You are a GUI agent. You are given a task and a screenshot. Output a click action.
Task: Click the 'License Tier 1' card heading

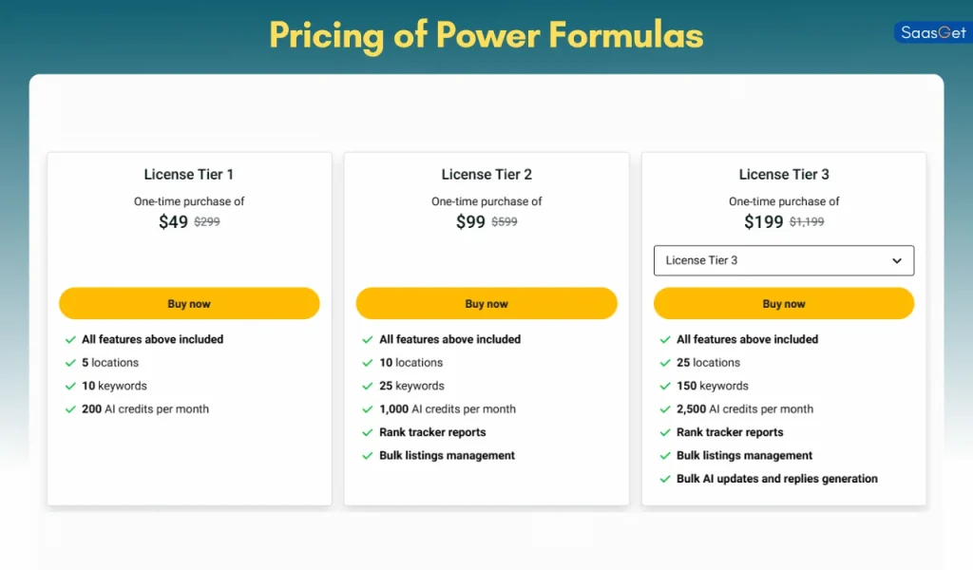[x=188, y=174]
